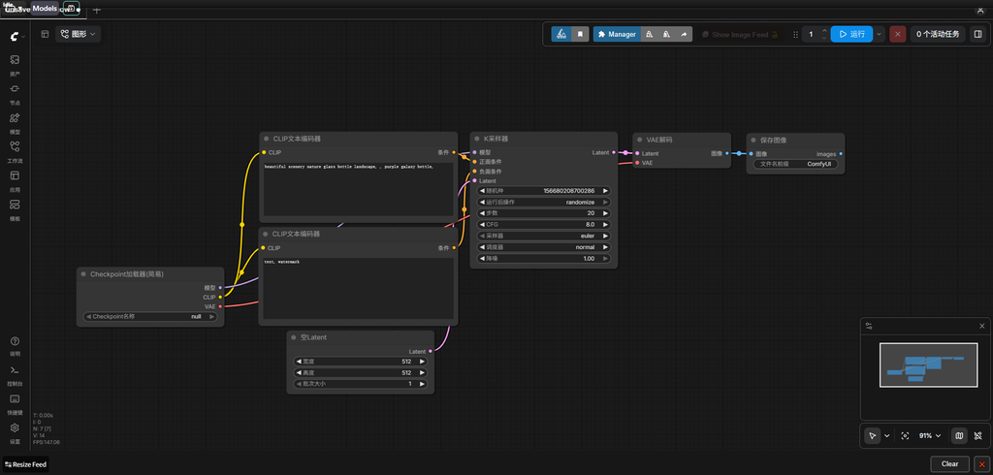Image resolution: width=993 pixels, height=475 pixels.
Task: Click the CFG 8.0 value slider
Action: (x=544, y=224)
